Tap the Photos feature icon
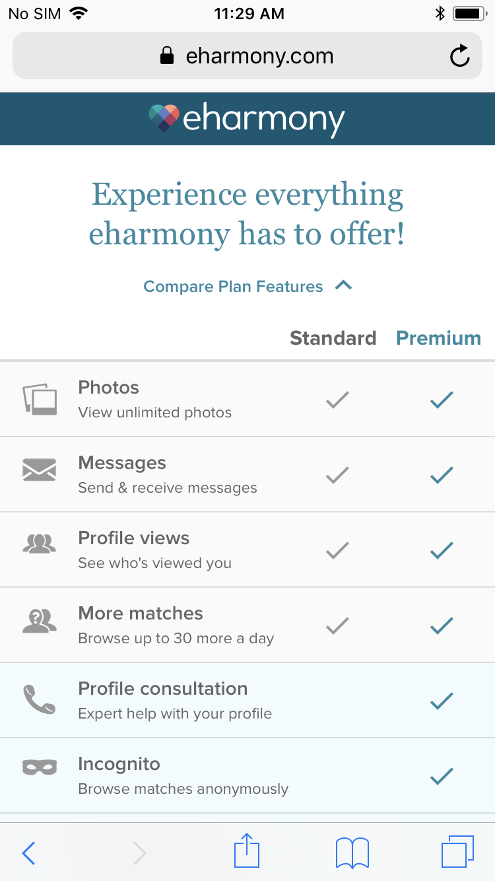This screenshot has width=495, height=881. [x=40, y=400]
